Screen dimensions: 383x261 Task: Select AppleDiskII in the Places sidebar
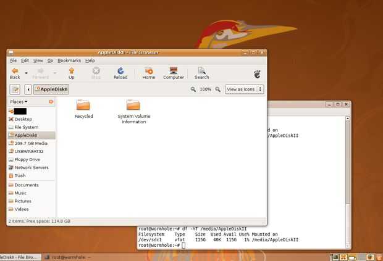(x=32, y=135)
